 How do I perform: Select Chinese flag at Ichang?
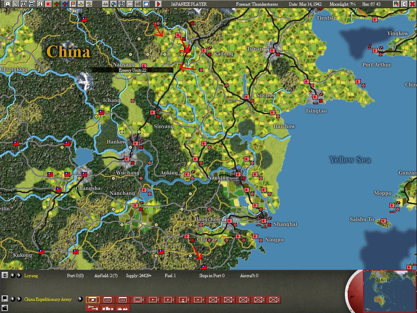[x=101, y=112]
